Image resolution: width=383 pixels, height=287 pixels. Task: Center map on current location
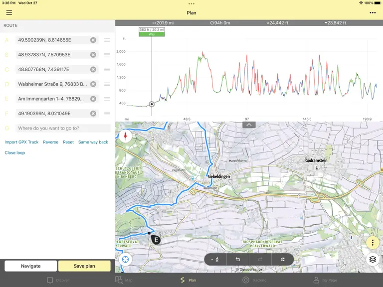pos(125,259)
